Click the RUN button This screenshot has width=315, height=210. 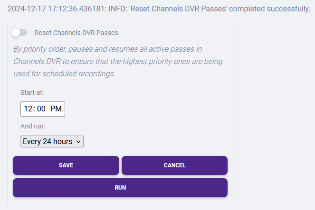click(120, 188)
